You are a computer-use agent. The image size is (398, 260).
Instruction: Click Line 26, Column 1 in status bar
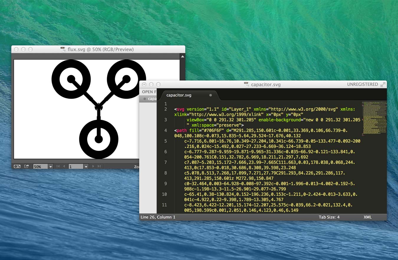tap(158, 217)
